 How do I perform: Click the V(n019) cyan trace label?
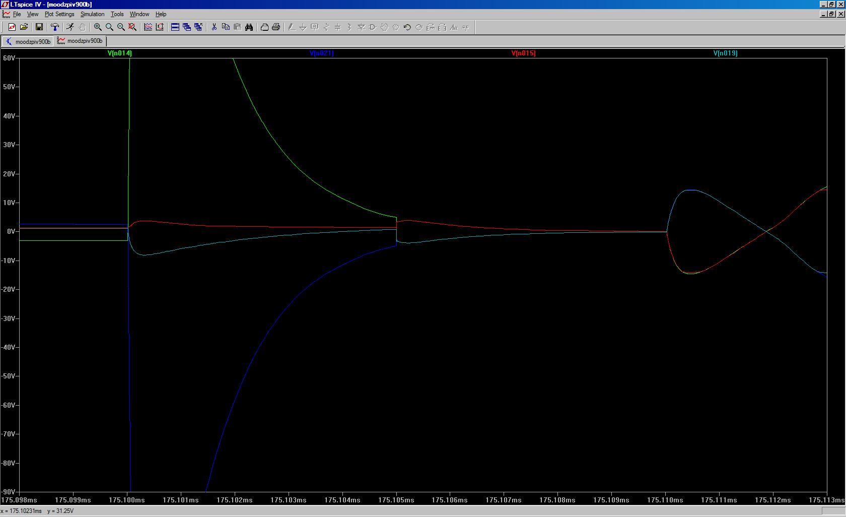pos(725,53)
